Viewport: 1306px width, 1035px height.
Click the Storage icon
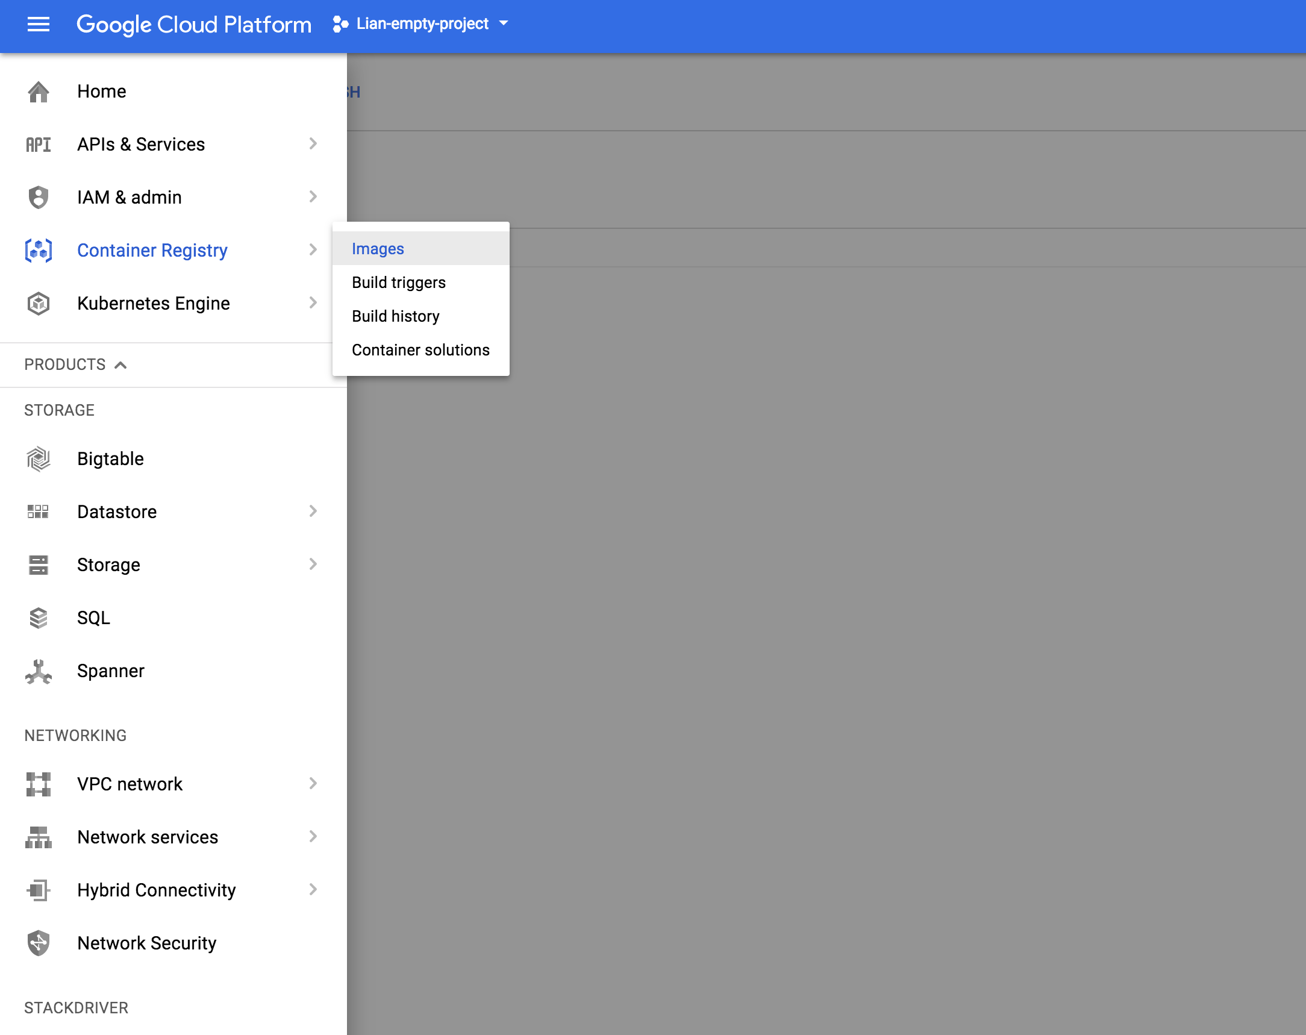(x=38, y=564)
